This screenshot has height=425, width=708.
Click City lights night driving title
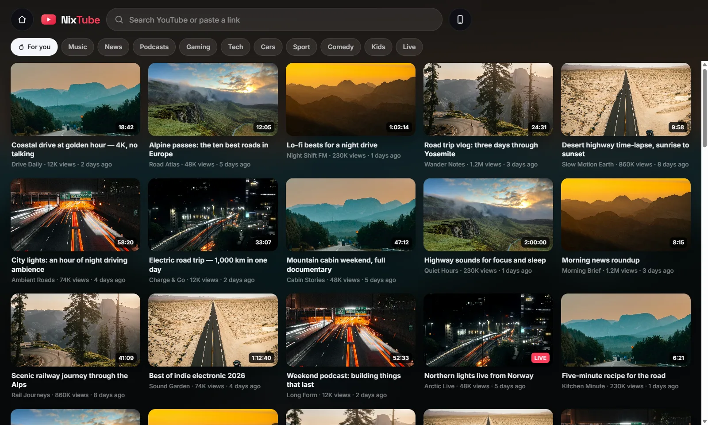[x=69, y=265]
